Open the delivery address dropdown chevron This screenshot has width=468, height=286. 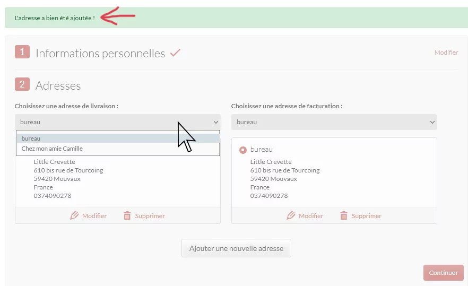(216, 122)
